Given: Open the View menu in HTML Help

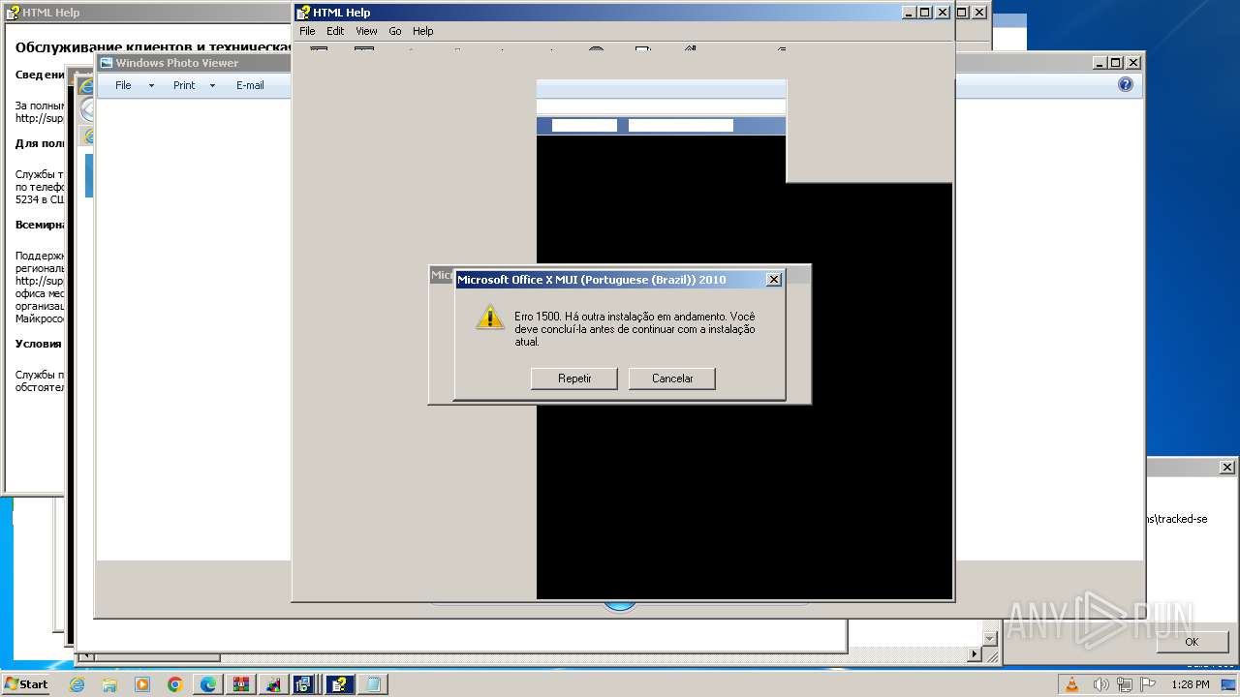Looking at the screenshot, I should (x=366, y=31).
